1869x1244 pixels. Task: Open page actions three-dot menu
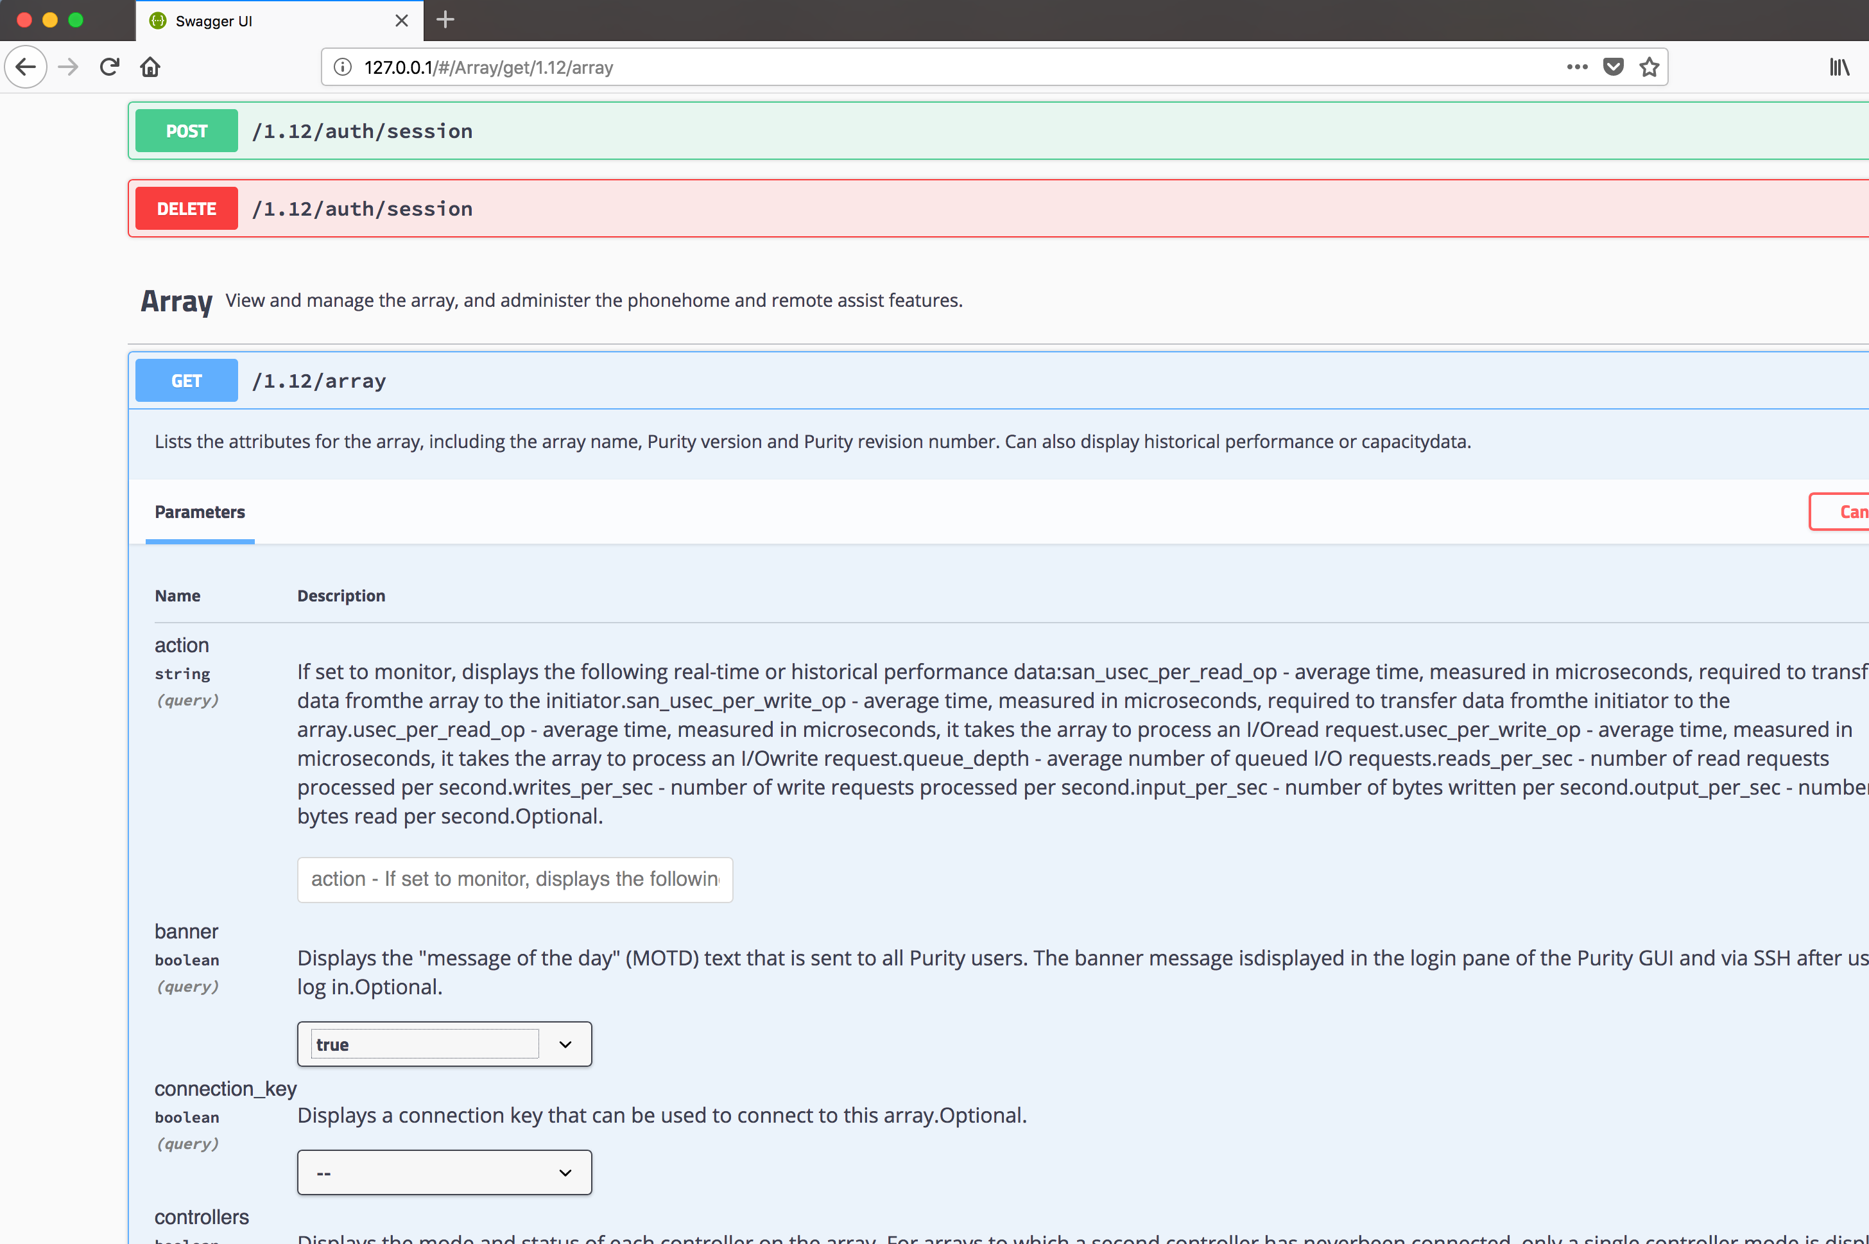tap(1577, 67)
